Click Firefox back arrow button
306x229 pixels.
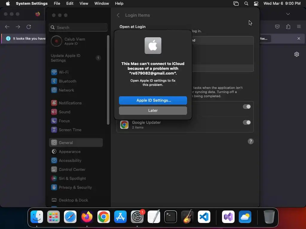[7, 27]
